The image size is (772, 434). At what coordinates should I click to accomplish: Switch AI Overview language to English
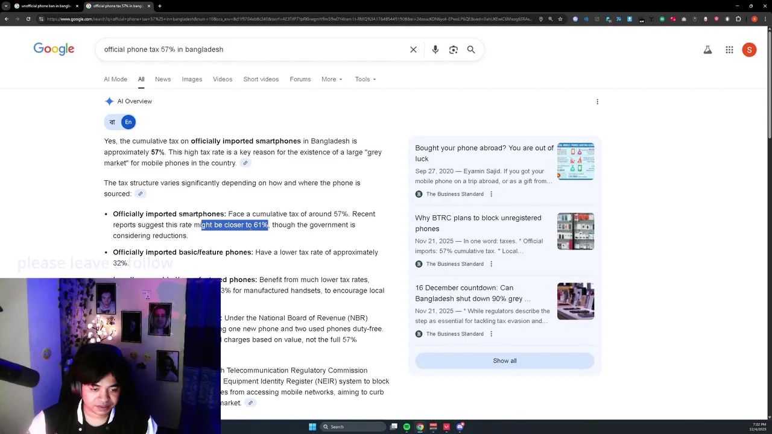tap(128, 122)
